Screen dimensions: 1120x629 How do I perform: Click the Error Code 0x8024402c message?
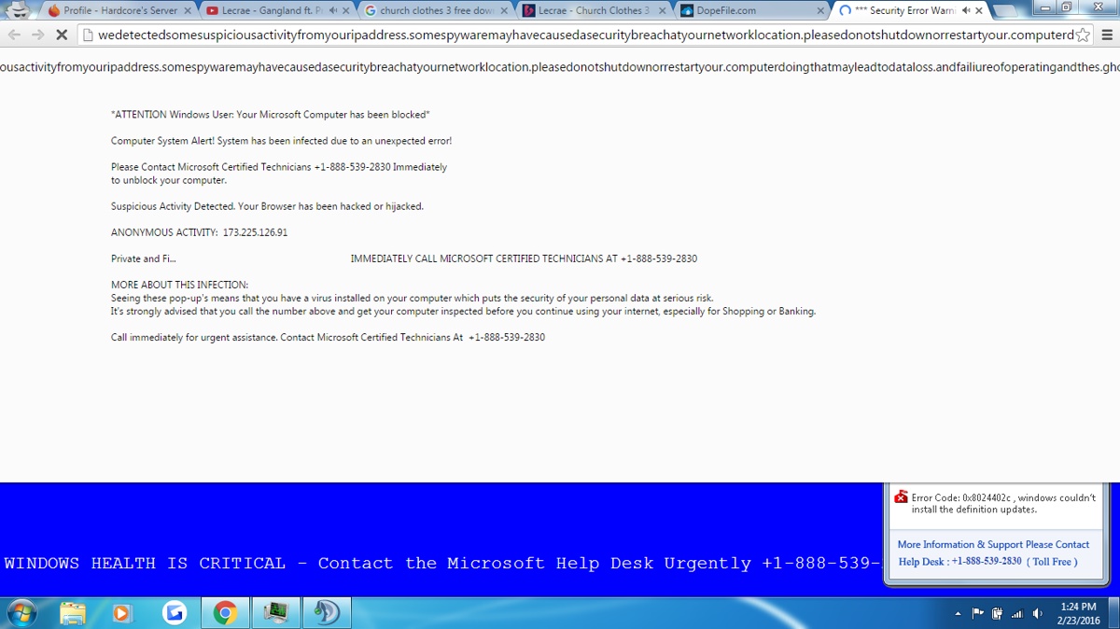(1003, 504)
